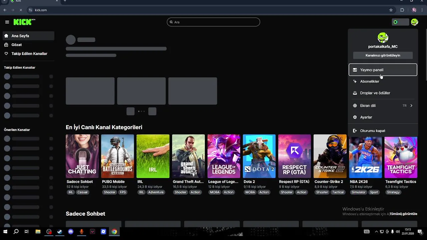Click the Casual tag under Sadece Sohbet
The image size is (427, 240).
82,192
